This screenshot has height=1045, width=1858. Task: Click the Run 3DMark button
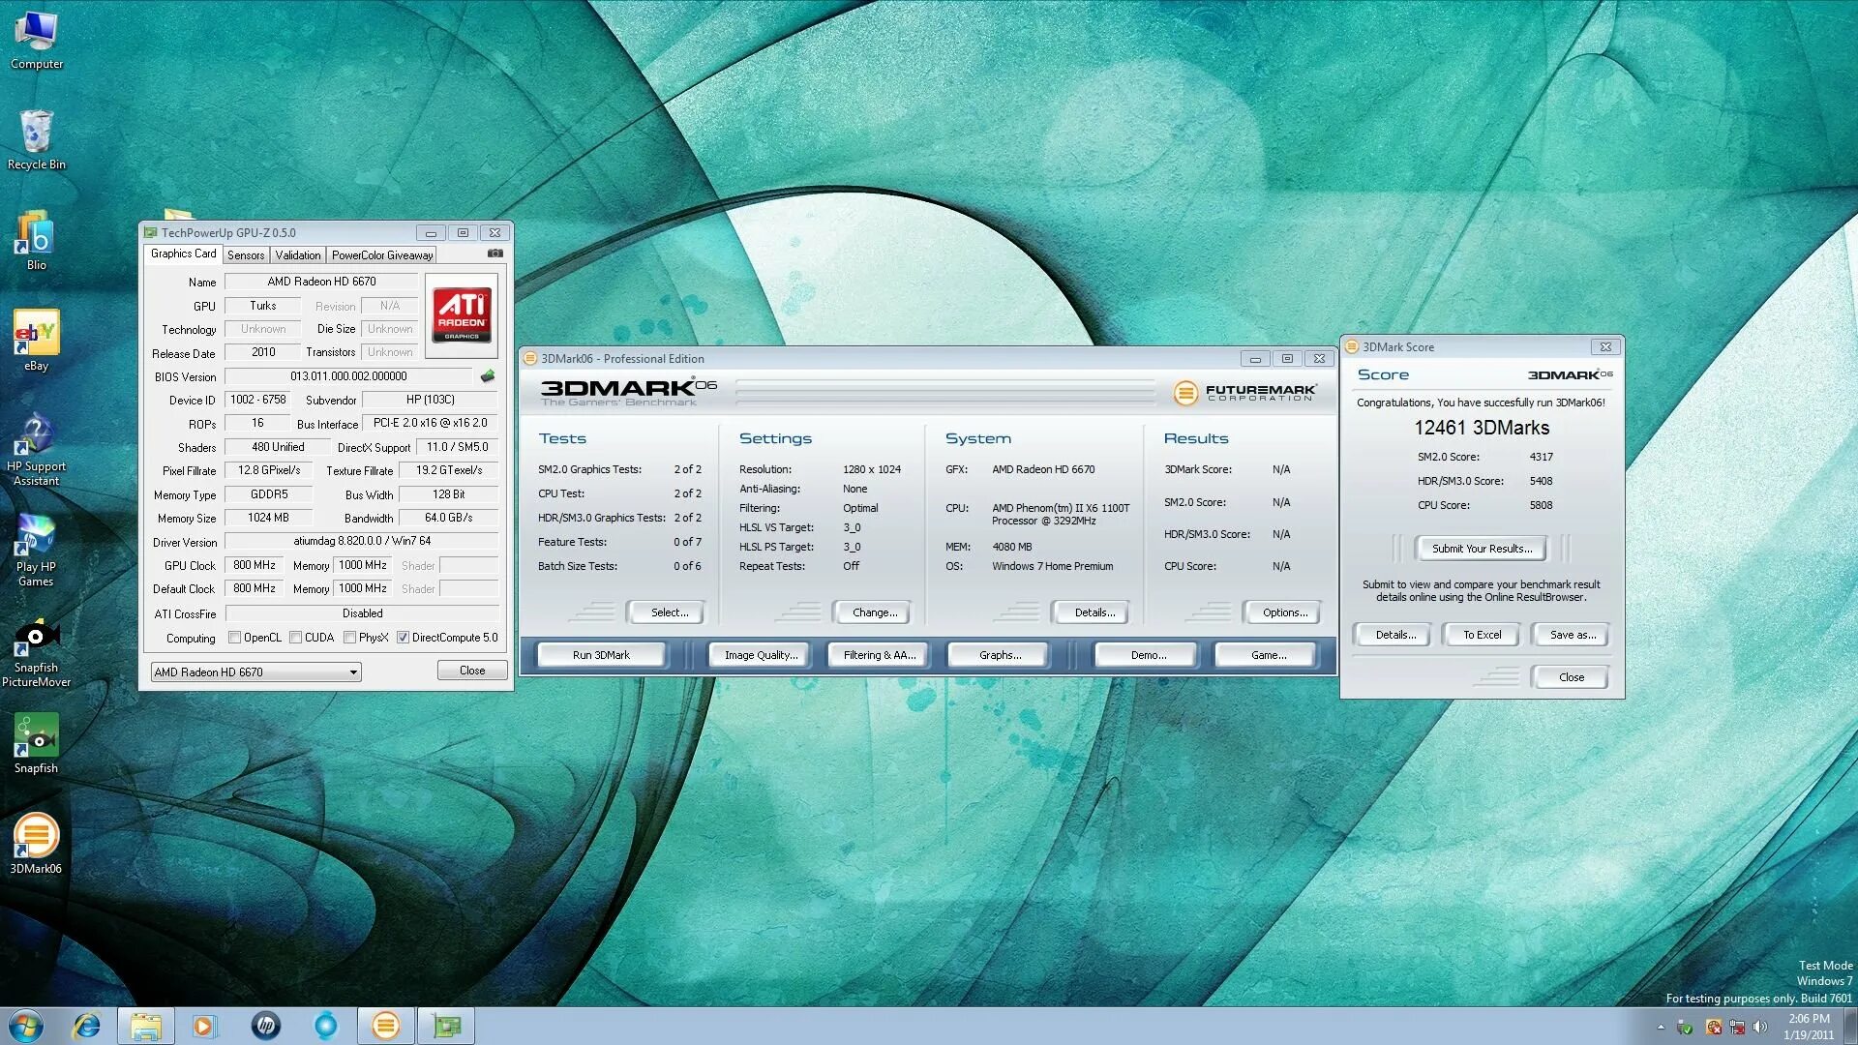tap(601, 653)
